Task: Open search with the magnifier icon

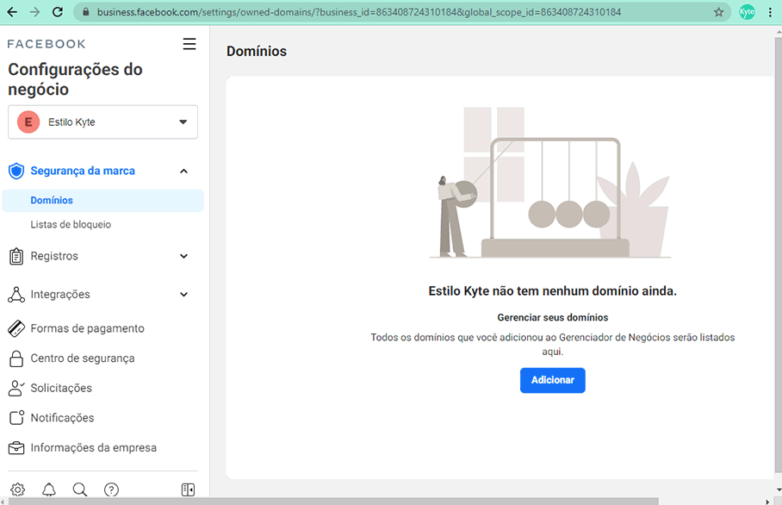Action: coord(80,489)
